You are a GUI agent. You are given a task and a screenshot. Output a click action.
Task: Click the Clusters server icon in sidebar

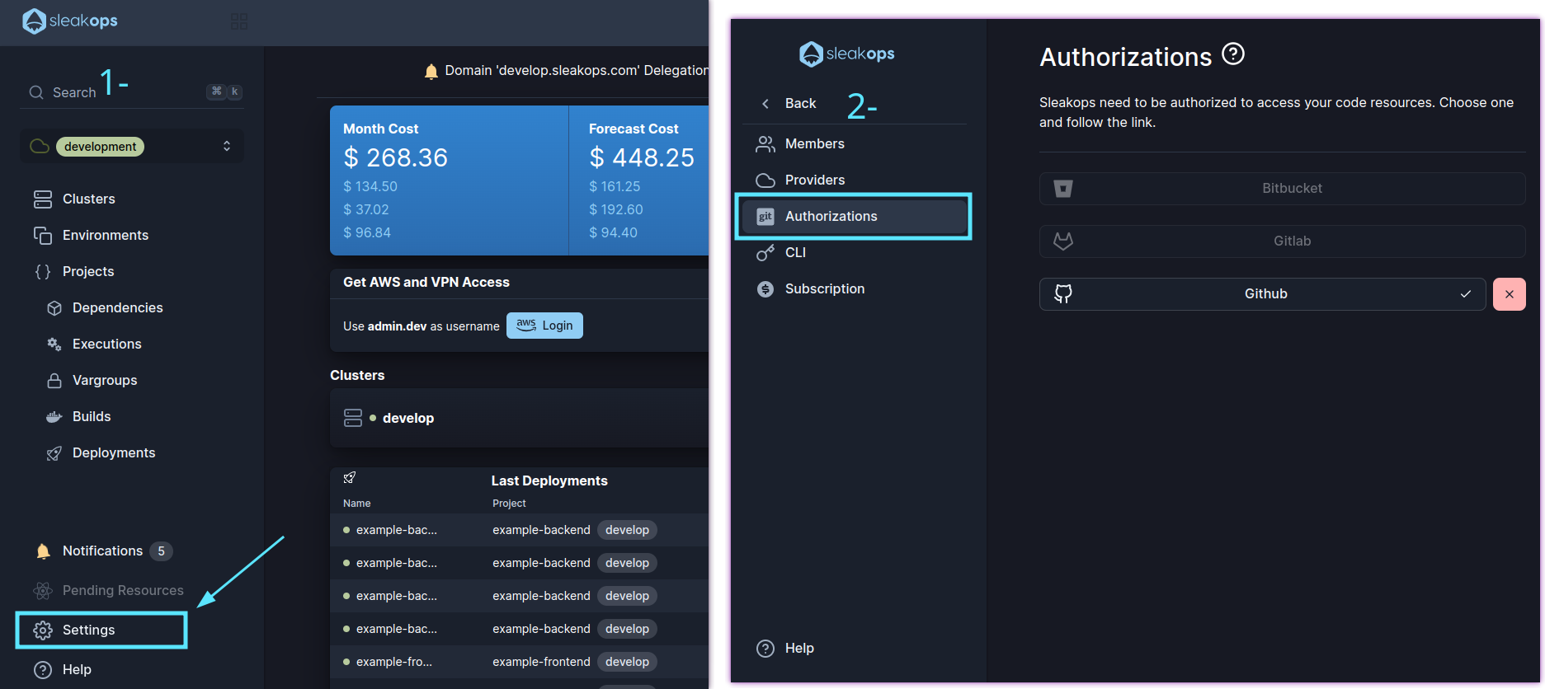coord(43,199)
